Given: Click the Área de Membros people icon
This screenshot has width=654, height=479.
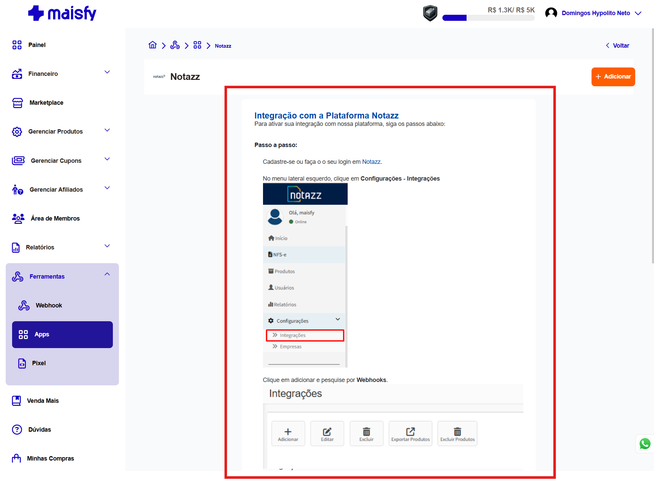Looking at the screenshot, I should click(x=18, y=219).
